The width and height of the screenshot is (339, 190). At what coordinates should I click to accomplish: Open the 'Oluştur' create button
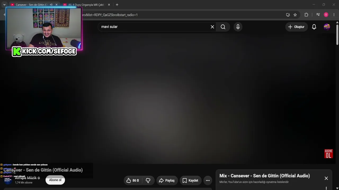(296, 27)
